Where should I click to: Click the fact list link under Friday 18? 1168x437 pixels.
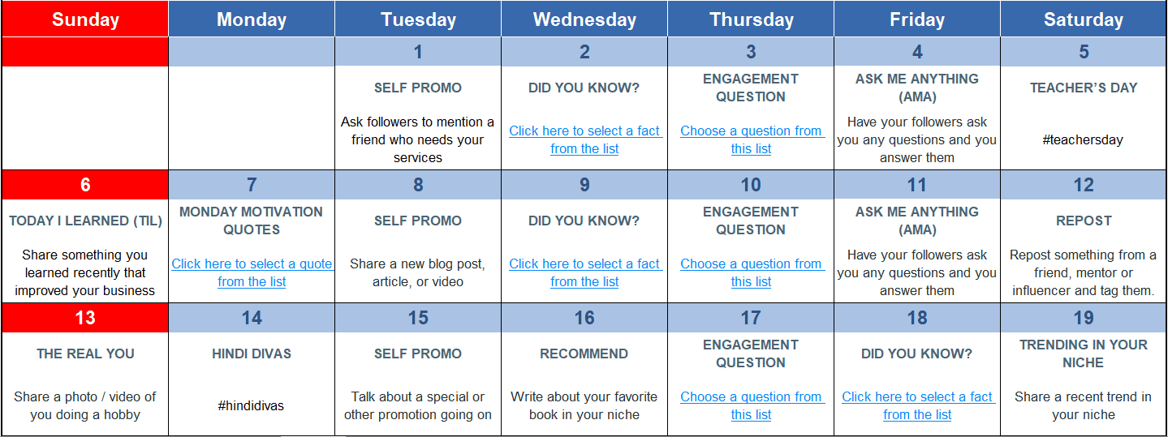click(x=917, y=405)
